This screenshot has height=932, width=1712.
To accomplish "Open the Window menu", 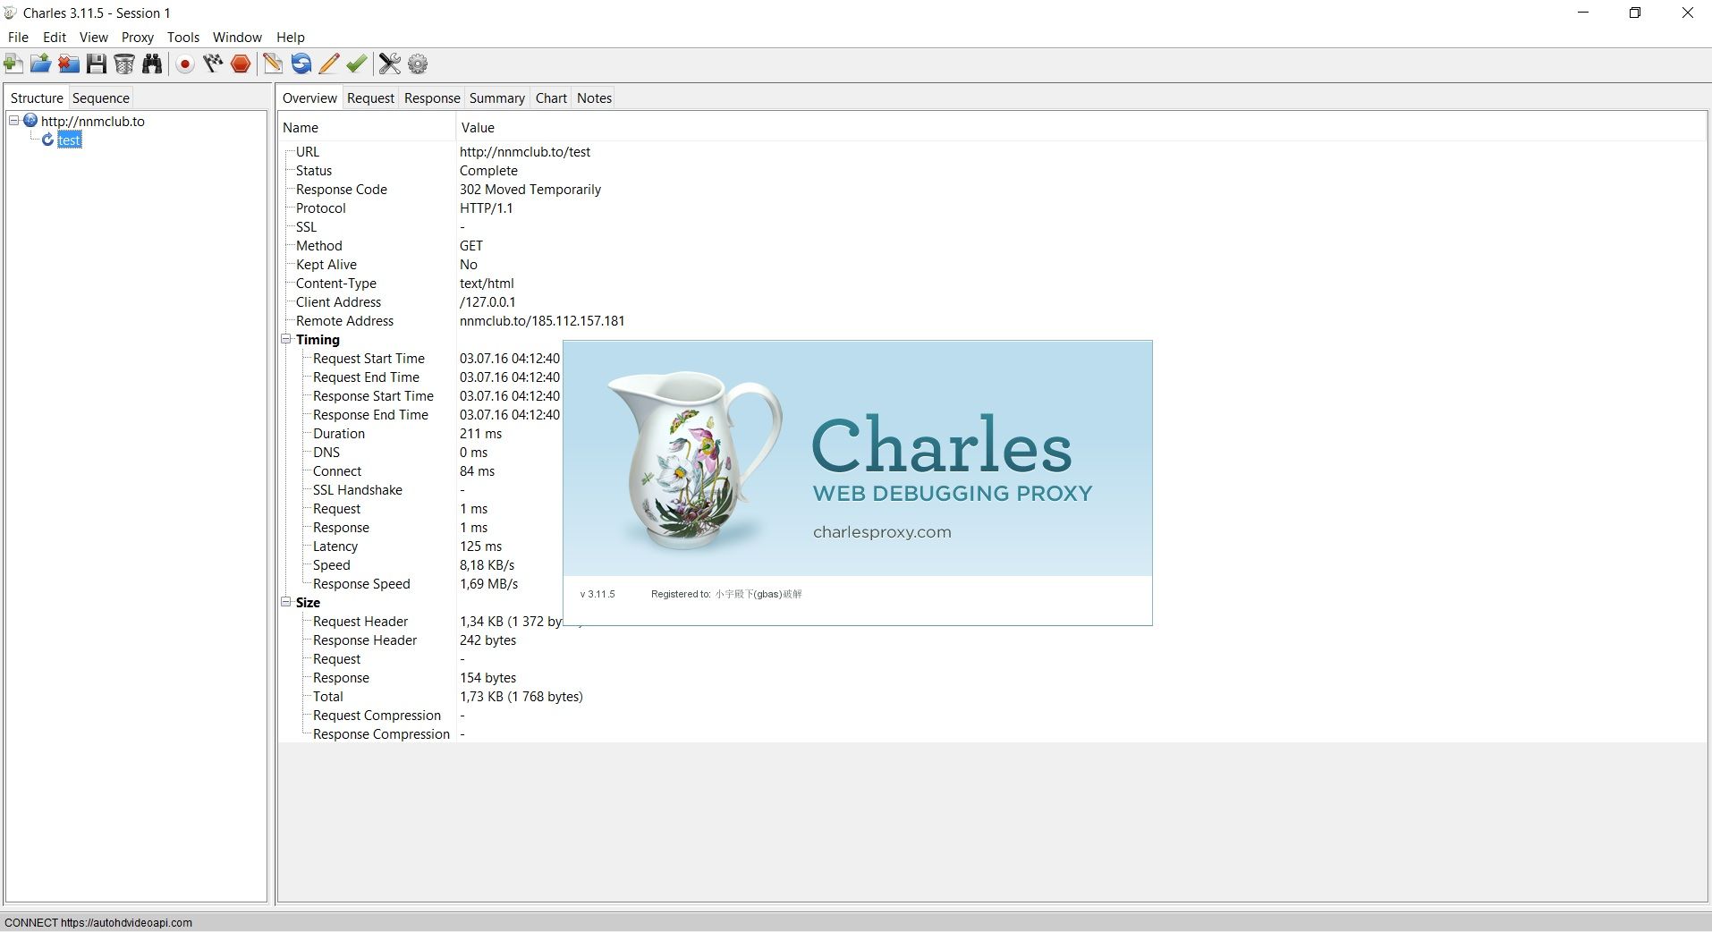I will [x=237, y=37].
